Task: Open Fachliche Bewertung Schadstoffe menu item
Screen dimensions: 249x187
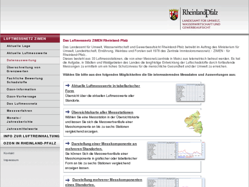Action: [30, 80]
